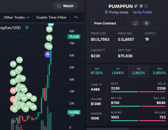Click the TXNS count 4486

click(x=95, y=89)
